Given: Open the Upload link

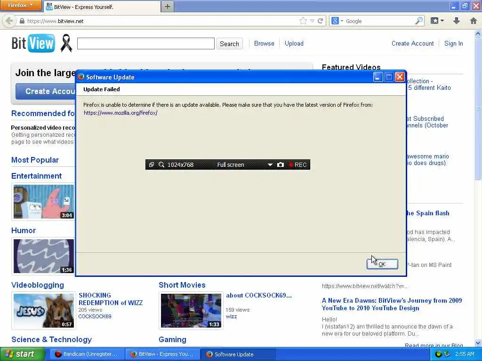Looking at the screenshot, I should (294, 44).
